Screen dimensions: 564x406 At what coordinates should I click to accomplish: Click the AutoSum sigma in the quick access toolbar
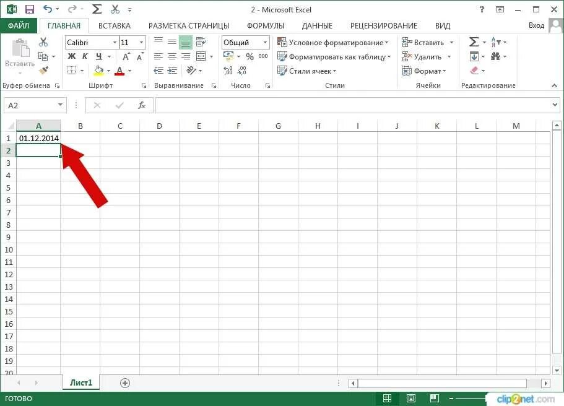pos(97,9)
